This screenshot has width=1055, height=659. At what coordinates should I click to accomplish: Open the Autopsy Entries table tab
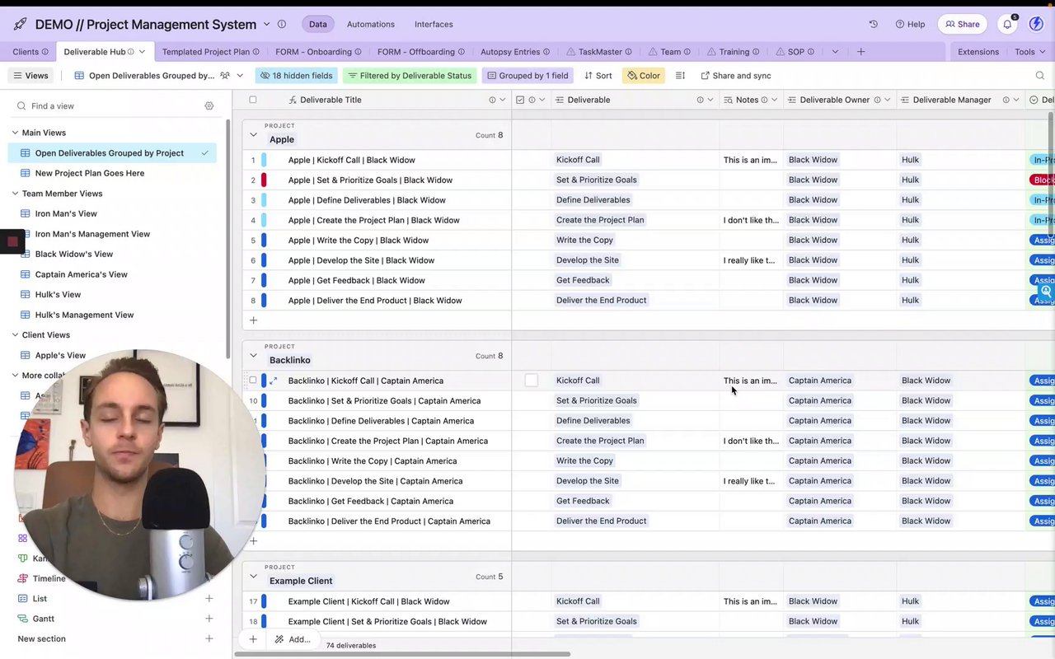[x=515, y=51]
